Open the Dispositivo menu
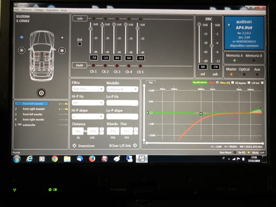276x207 pixels. point(52,10)
